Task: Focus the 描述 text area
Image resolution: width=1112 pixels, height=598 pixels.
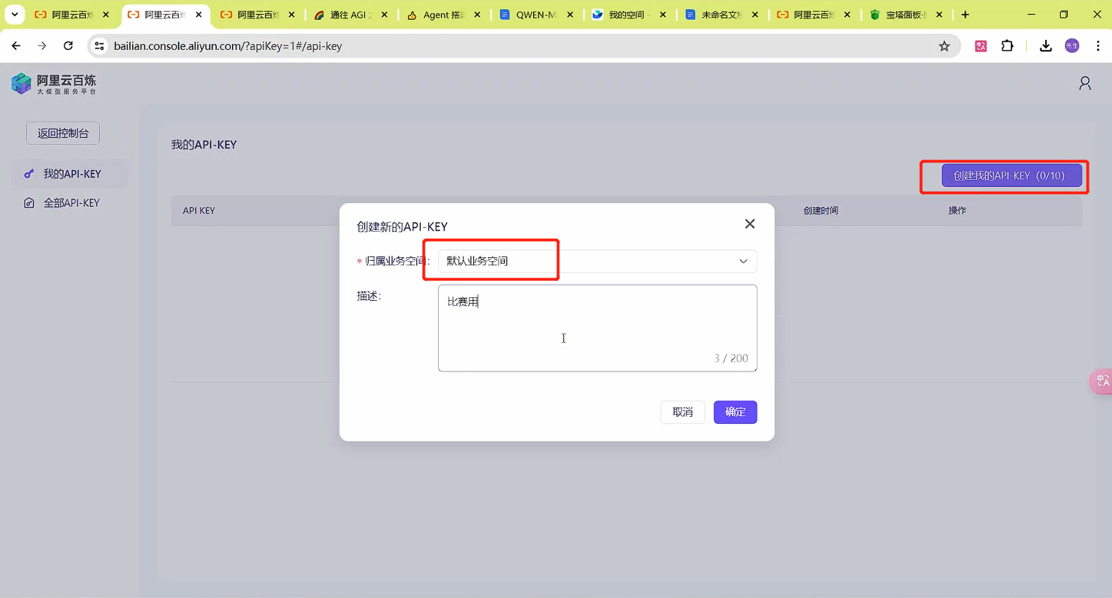Action: tap(597, 327)
